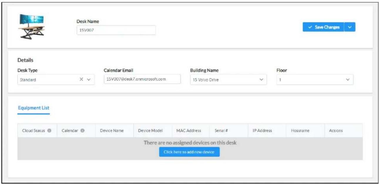The width and height of the screenshot is (379, 184).
Task: Click the Calendar column info icon
Action: (83, 131)
